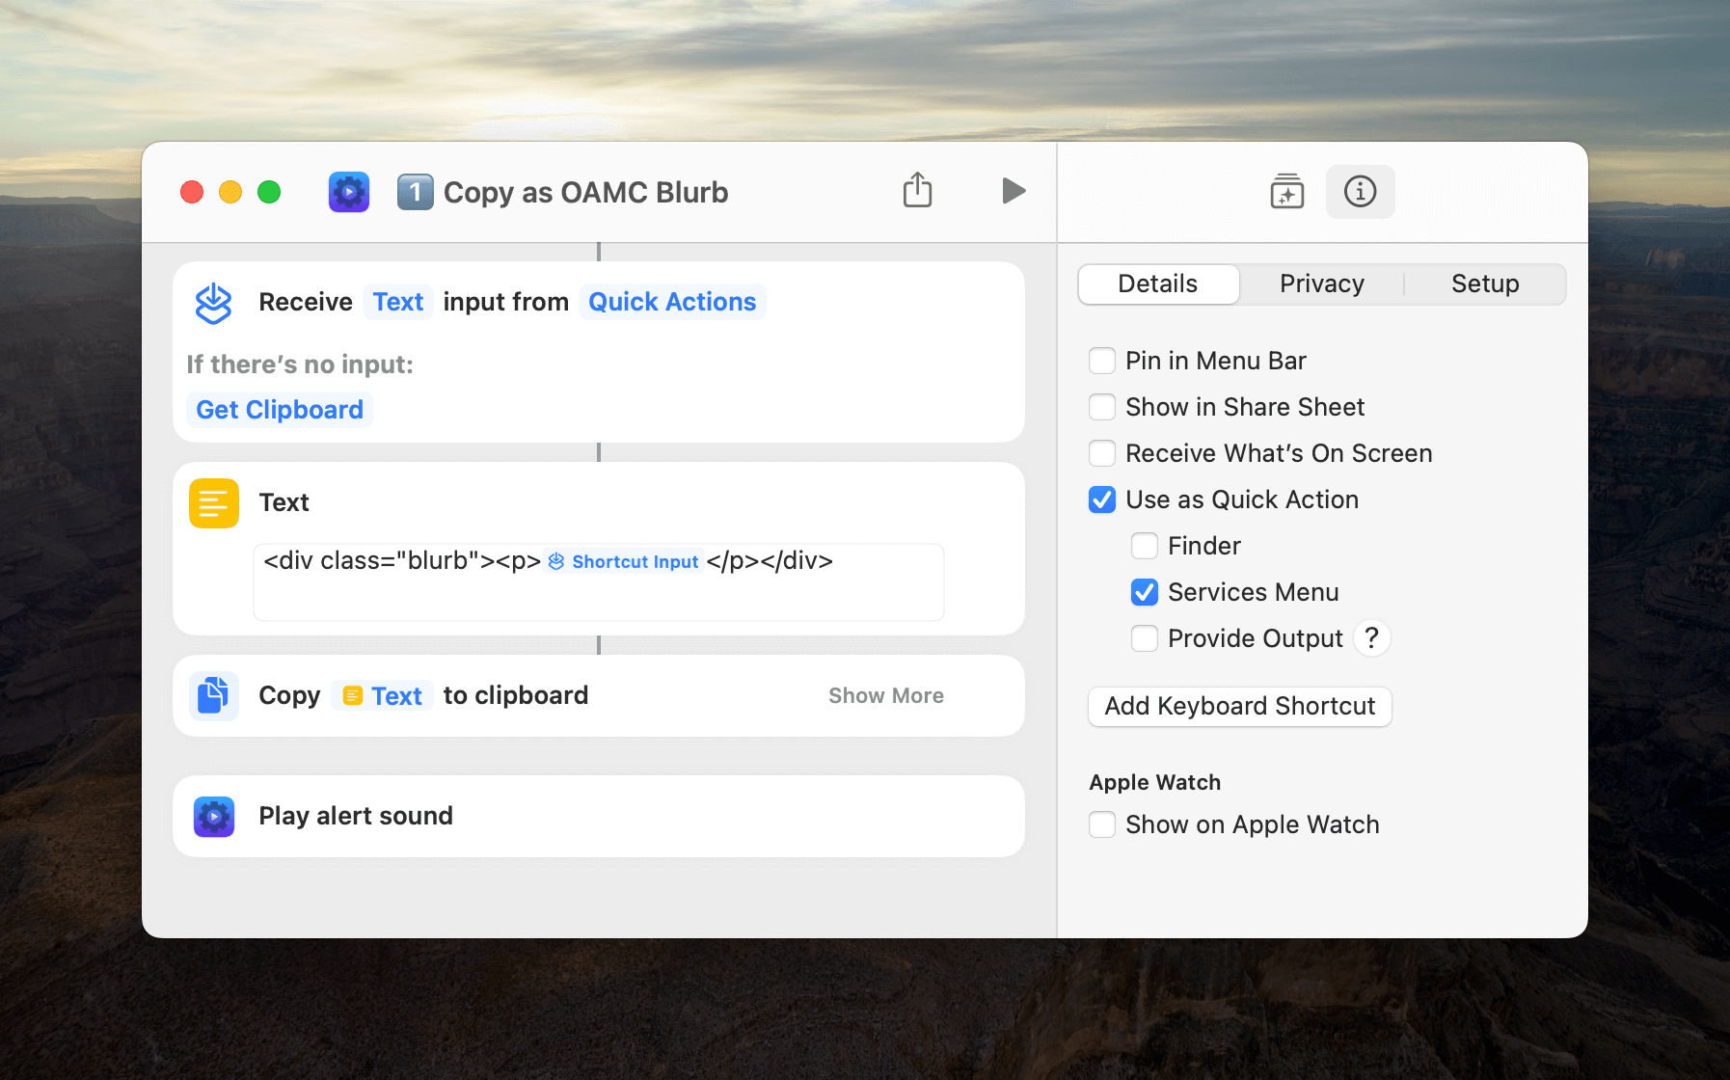Viewport: 1730px width, 1080px height.
Task: Disable the Services Menu checkbox
Action: [1145, 592]
